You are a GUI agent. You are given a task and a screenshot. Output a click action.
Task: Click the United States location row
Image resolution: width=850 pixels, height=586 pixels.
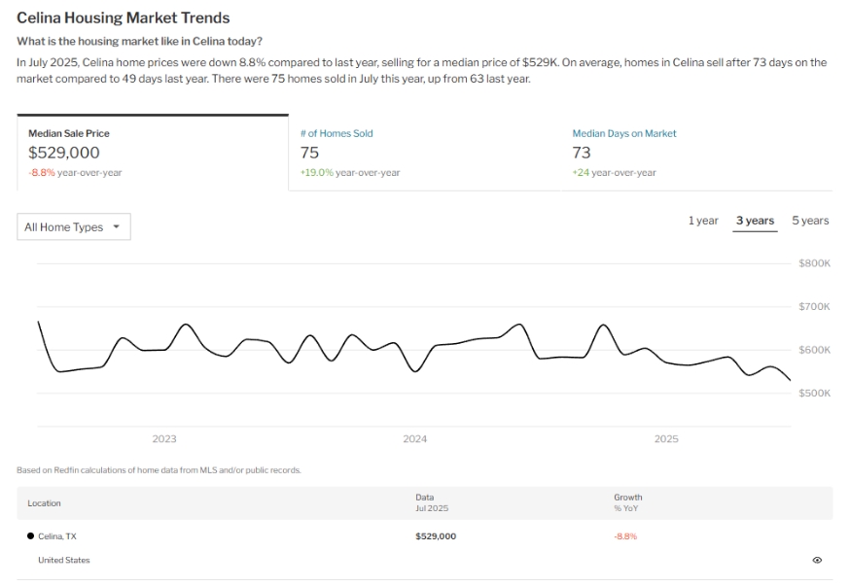click(64, 560)
